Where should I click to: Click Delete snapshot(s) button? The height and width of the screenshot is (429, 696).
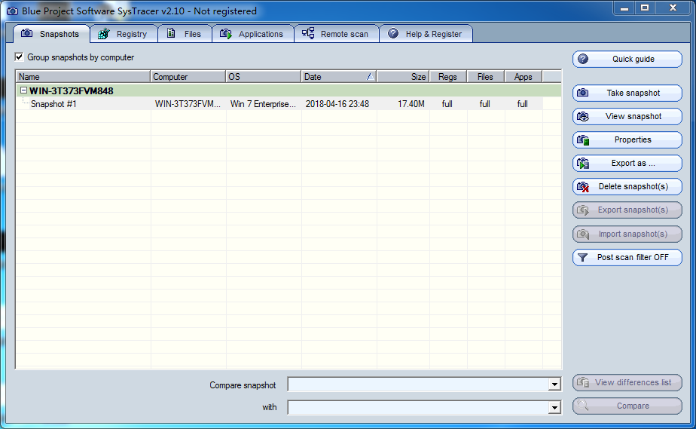[x=627, y=186]
